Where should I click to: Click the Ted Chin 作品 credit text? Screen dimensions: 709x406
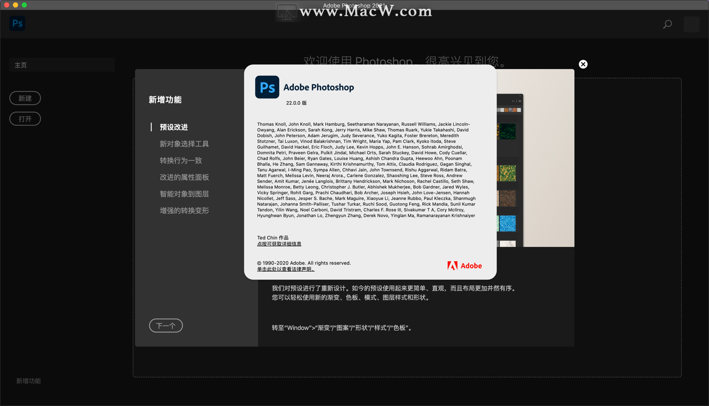pyautogui.click(x=273, y=238)
